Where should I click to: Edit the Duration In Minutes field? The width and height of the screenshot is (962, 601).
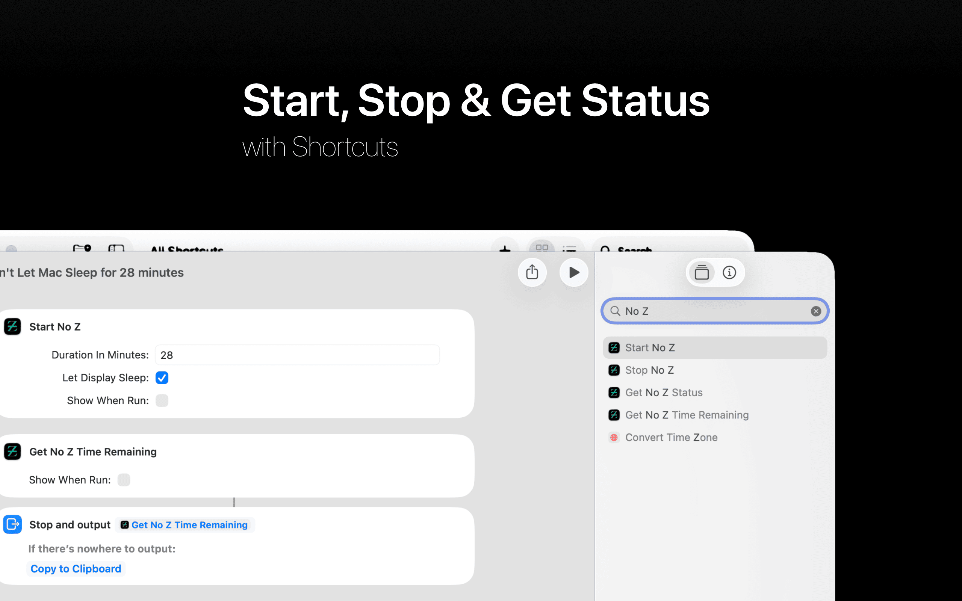coord(297,355)
